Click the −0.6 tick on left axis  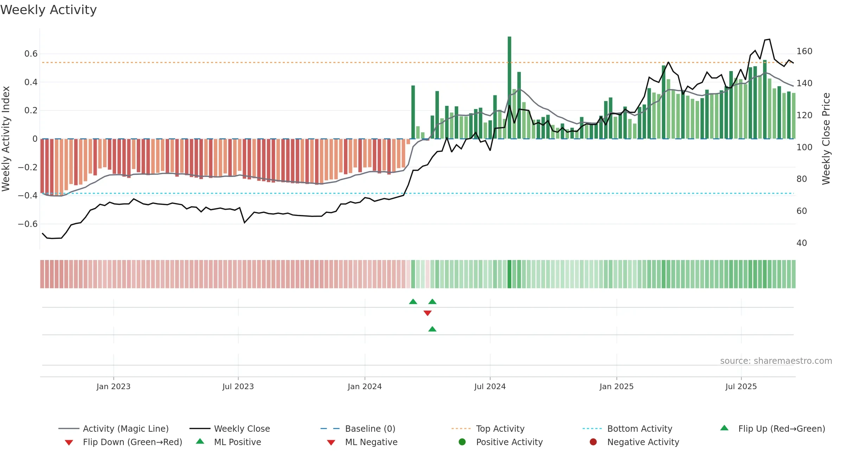[28, 224]
